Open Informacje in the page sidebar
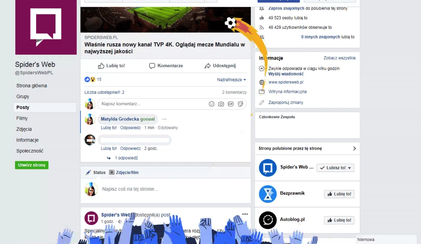This screenshot has width=421, height=244. tap(27, 140)
